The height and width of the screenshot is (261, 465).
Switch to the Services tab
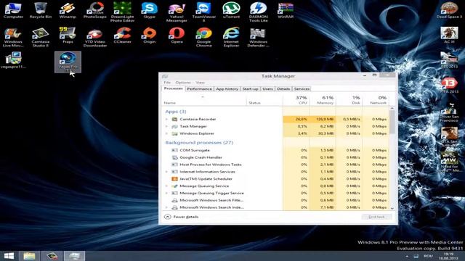302,88
